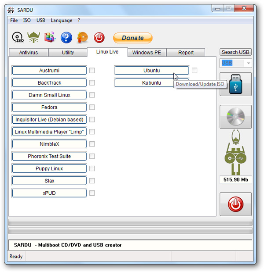This screenshot has height=272, width=264.
Task: Click the green SARDU helmet toolbar icon
Action: 33,37
